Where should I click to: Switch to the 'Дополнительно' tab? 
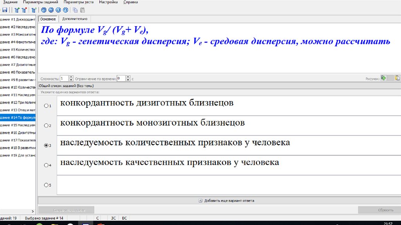click(x=75, y=19)
